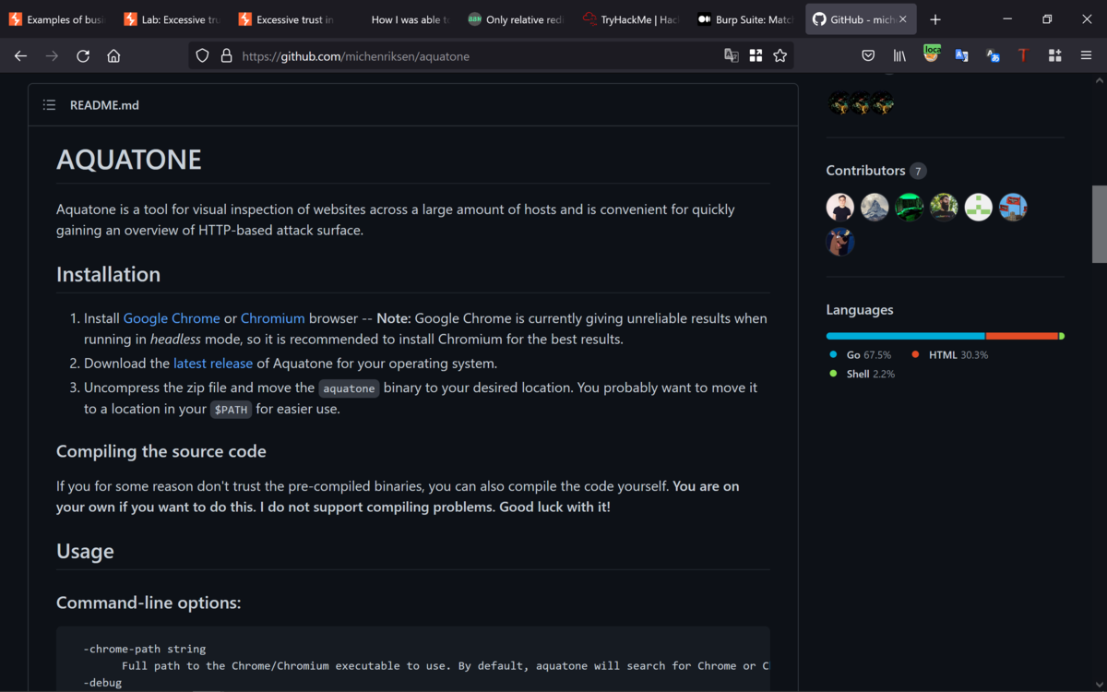
Task: Click the README.md file name
Action: click(x=104, y=105)
